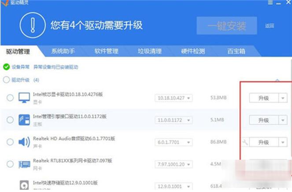
Task: Collapse the driver upgrade list chevron
Action: point(277,80)
